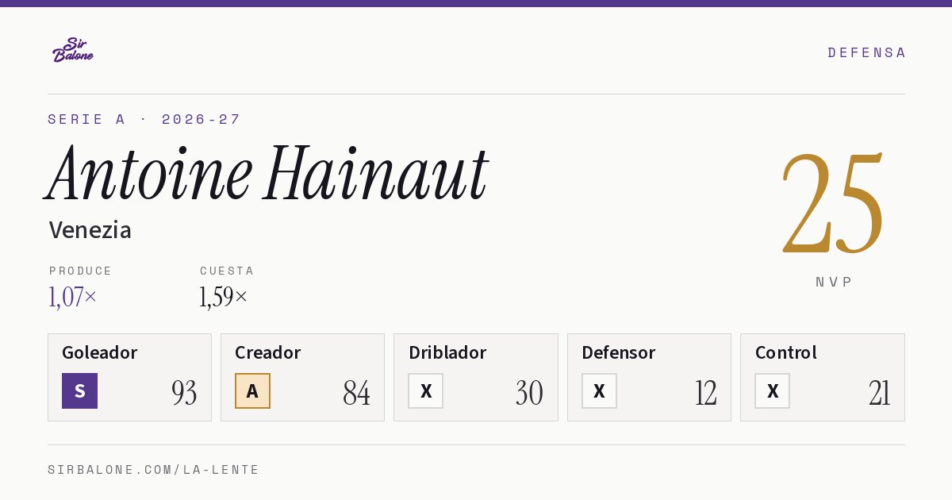
Task: Click the NVP label
Action: (834, 282)
